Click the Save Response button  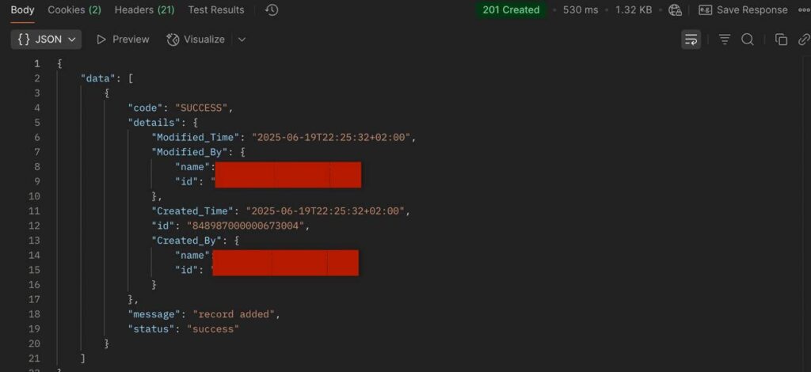click(x=743, y=9)
